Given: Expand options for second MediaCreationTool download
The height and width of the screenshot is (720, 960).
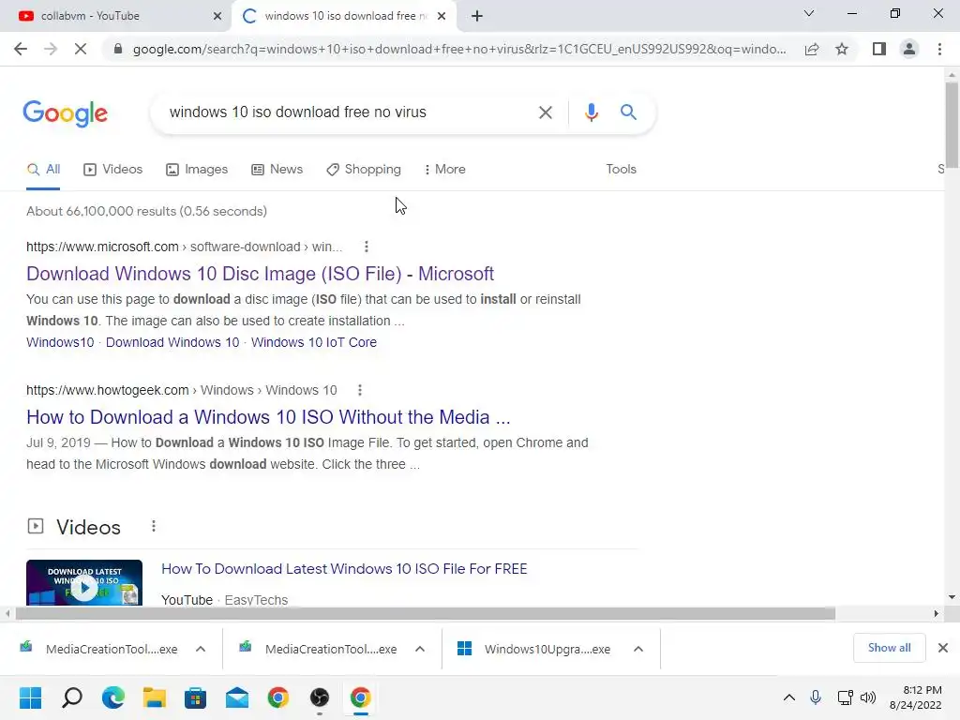Looking at the screenshot, I should (x=419, y=649).
